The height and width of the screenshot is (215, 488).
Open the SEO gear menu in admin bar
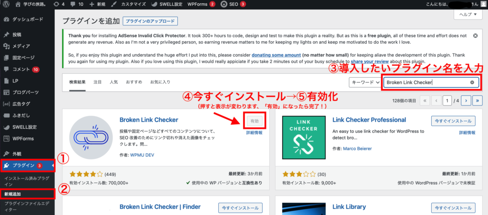233,4
